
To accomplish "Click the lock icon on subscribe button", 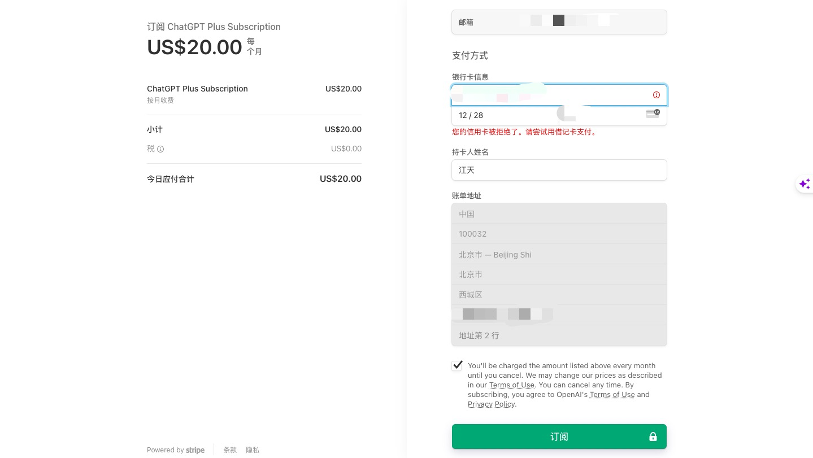I will (653, 437).
